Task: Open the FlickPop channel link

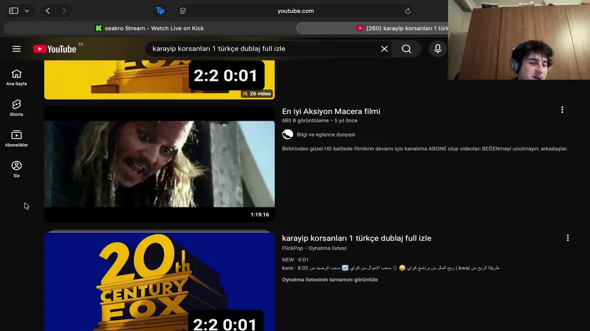Action: (x=293, y=248)
